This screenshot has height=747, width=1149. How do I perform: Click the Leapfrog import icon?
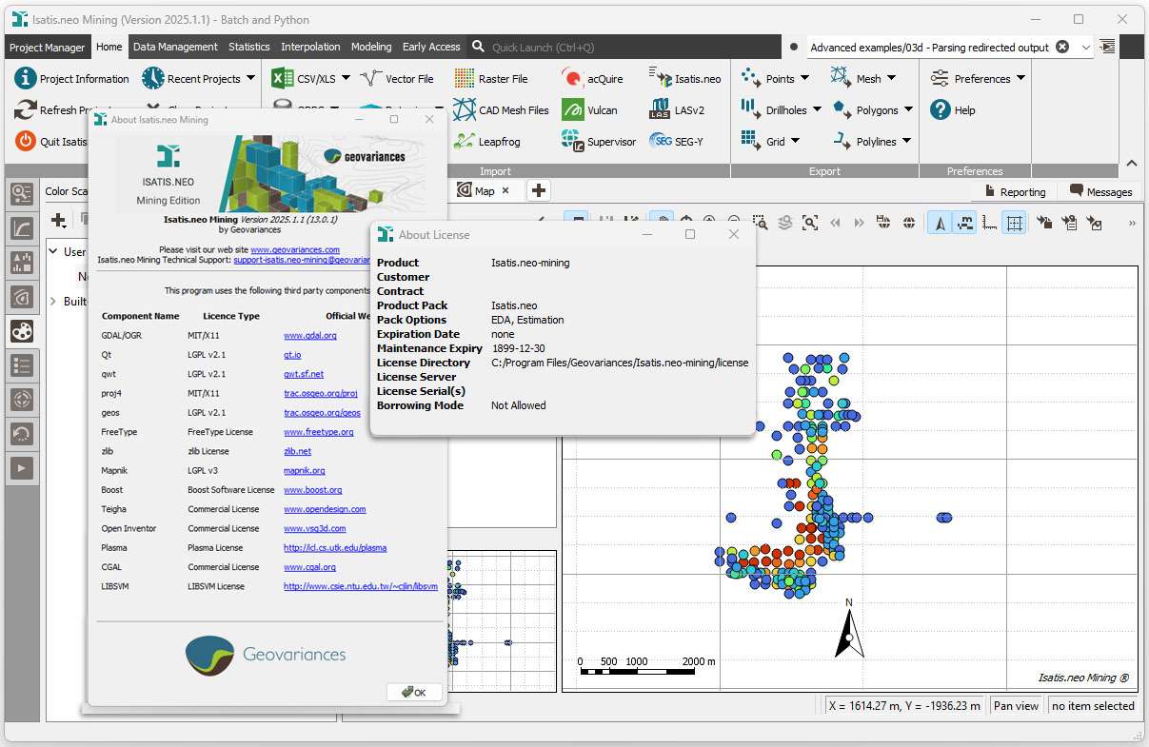(465, 142)
